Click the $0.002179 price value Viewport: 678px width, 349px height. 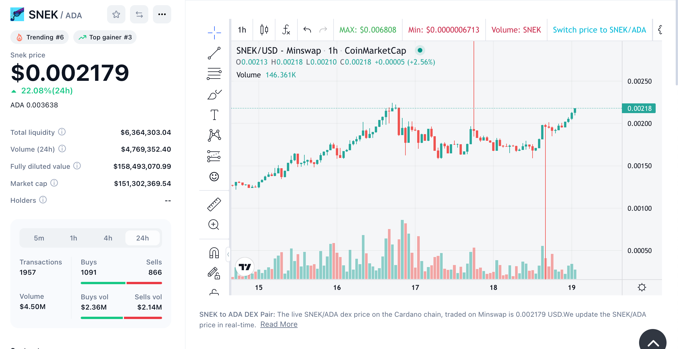70,73
